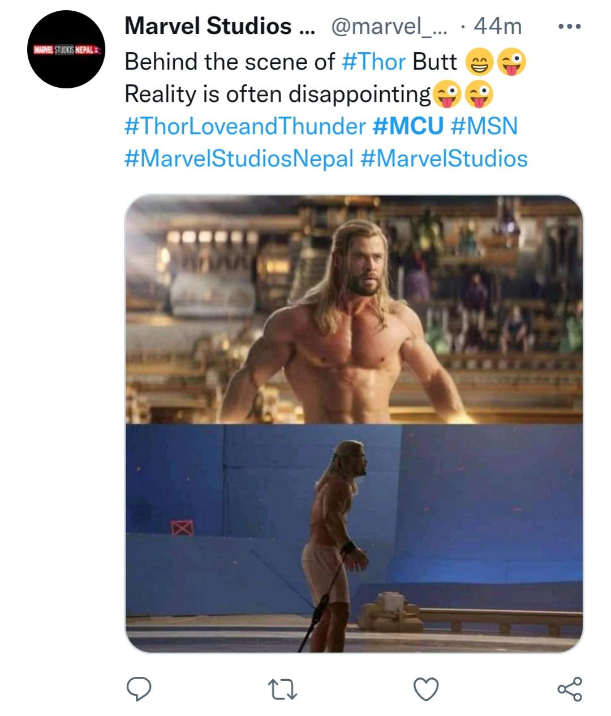Click the reply speech bubble icon
This screenshot has width=611, height=716.
coord(138,689)
